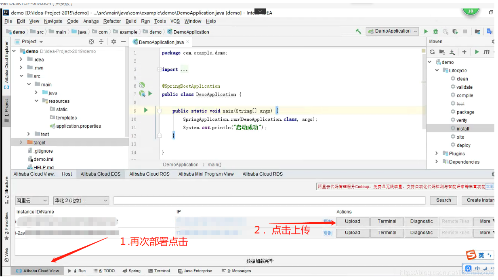Viewport: 498px width, 280px height.
Task: Collapse the src folder in project tree
Action: click(21, 76)
